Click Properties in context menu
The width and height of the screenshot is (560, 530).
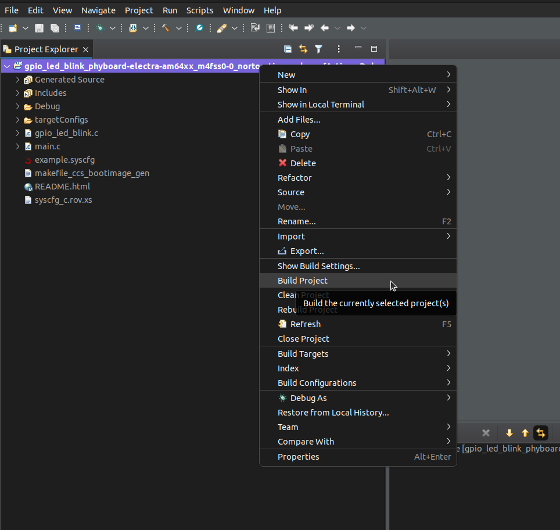coord(358,457)
